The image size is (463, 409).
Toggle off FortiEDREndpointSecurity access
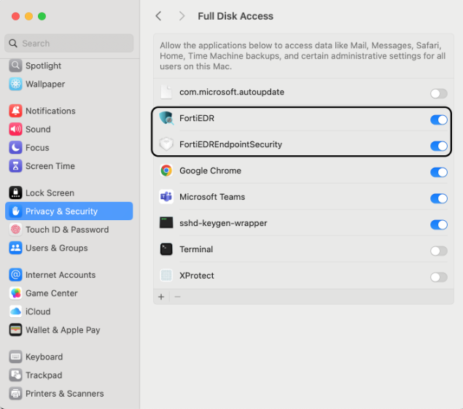[x=438, y=146]
